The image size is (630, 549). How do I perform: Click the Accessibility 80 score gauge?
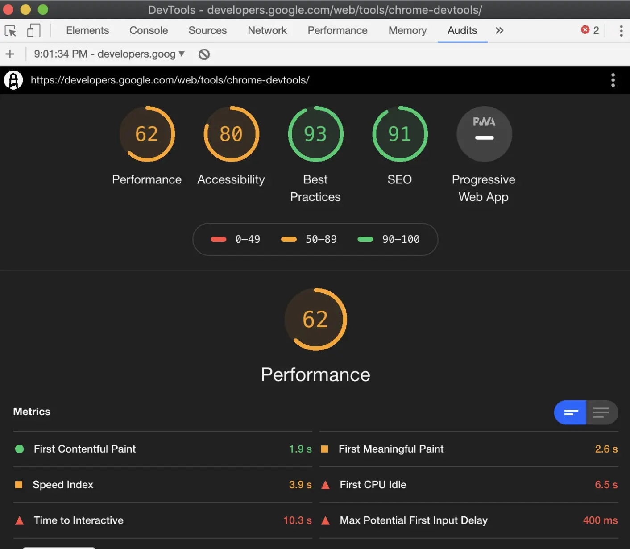tap(231, 134)
